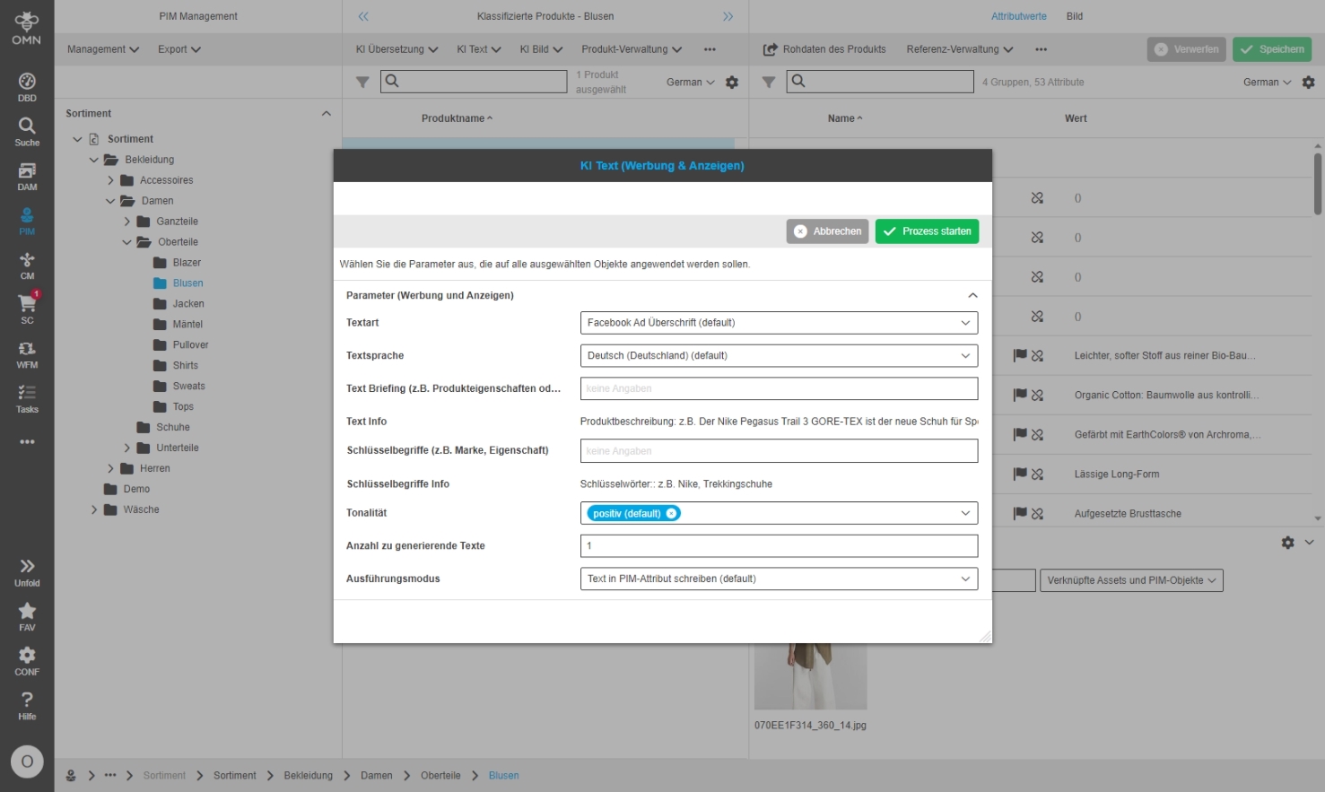
Task: Collapse the Sortiment panel header
Action: tap(326, 114)
